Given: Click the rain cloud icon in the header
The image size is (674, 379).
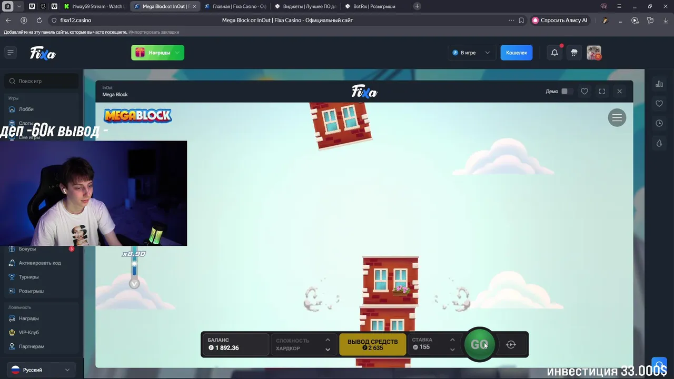Looking at the screenshot, I should tap(574, 53).
